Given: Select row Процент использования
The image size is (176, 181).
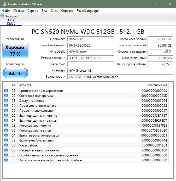Looking at the screenshot, I should click(86, 110).
